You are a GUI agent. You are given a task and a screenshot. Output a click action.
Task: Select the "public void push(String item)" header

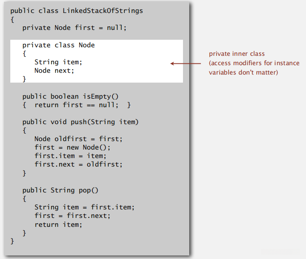pos(81,122)
